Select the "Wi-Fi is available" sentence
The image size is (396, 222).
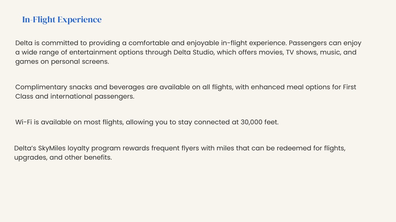pos(147,122)
